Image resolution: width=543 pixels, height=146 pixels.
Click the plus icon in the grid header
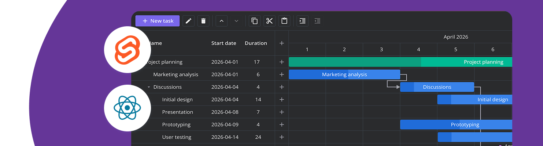pyautogui.click(x=282, y=43)
